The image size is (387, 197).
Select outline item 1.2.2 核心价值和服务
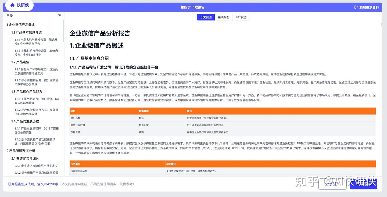(36, 82)
